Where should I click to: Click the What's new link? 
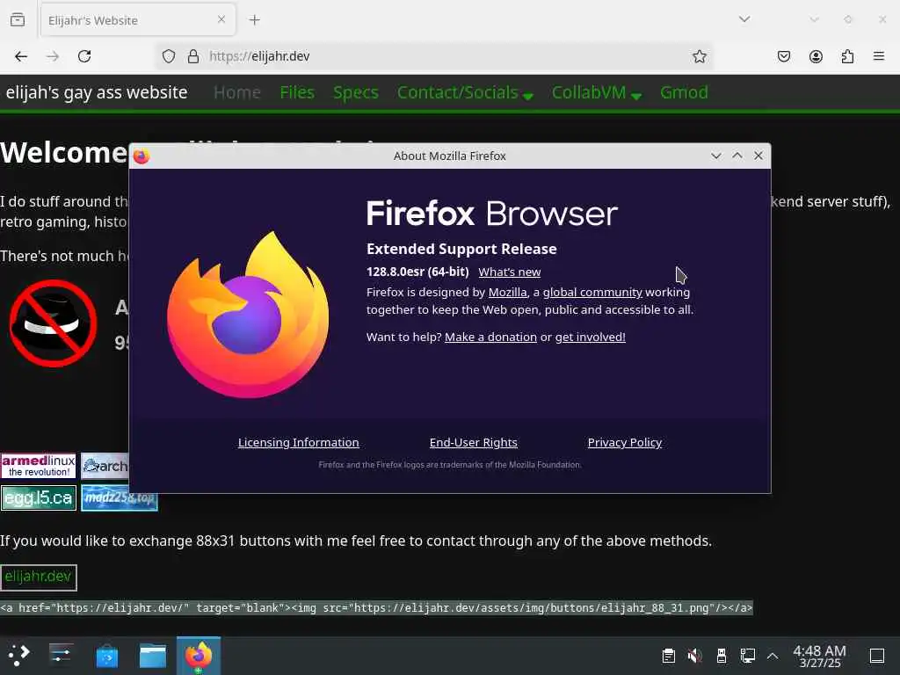(509, 272)
